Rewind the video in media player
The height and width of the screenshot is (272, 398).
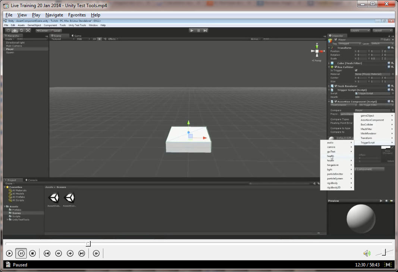(x=59, y=253)
